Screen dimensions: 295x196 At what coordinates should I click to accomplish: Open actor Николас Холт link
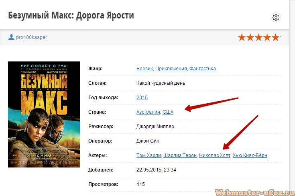click(215, 155)
